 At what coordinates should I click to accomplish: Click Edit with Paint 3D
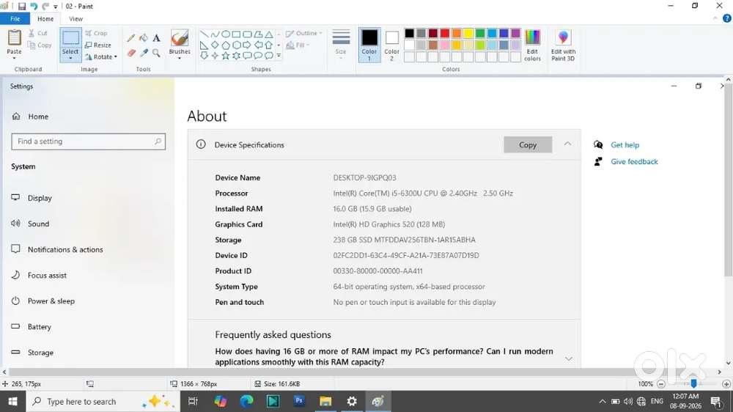[563, 45]
